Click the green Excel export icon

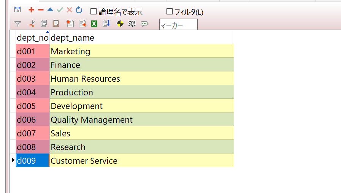point(94,24)
